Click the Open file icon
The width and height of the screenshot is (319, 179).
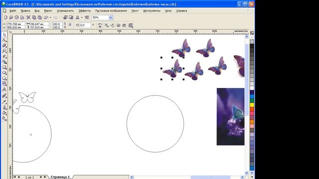pyautogui.click(x=11, y=17)
